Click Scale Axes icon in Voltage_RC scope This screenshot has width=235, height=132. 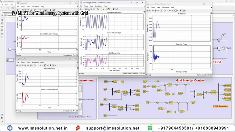coord(46,10)
